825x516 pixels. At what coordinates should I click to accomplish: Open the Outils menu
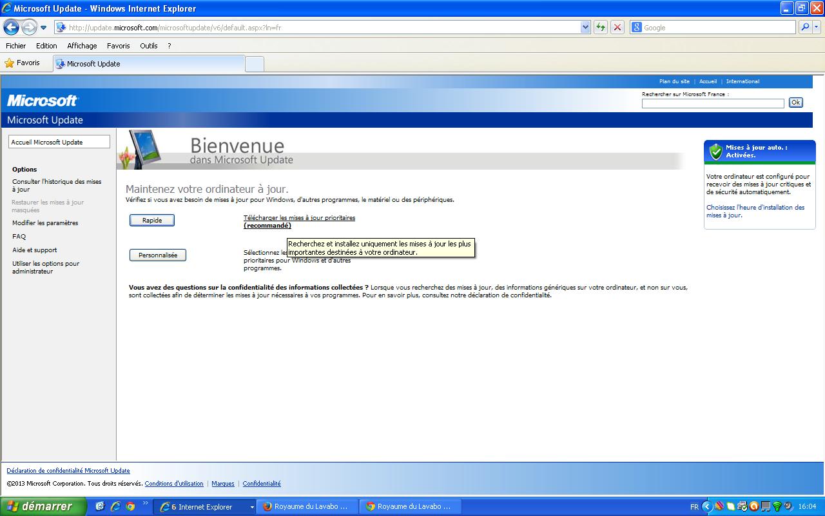tap(148, 46)
